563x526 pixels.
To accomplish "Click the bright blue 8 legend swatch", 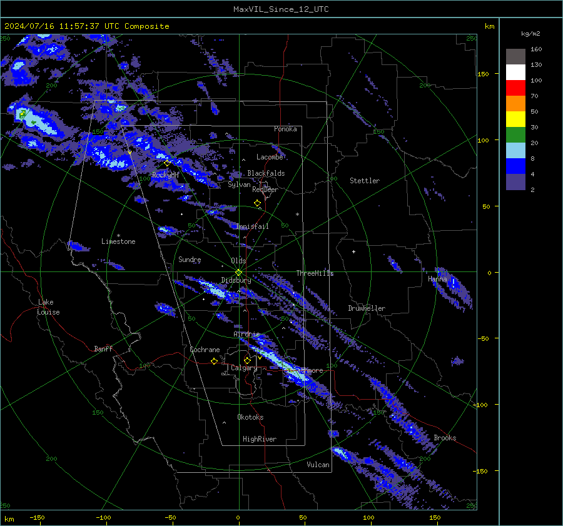I will pyautogui.click(x=515, y=166).
